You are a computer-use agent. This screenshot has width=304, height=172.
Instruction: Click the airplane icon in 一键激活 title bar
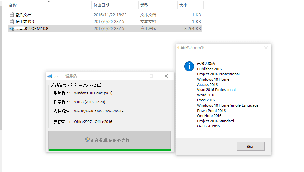50,76
